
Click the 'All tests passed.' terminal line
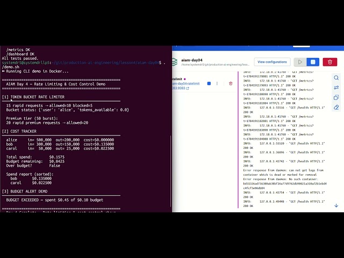click(x=20, y=59)
